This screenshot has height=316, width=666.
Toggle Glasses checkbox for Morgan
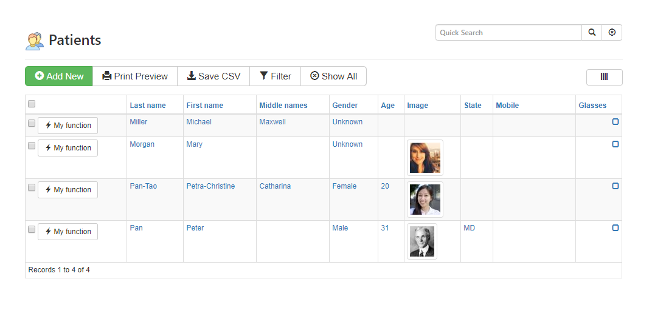coord(615,144)
